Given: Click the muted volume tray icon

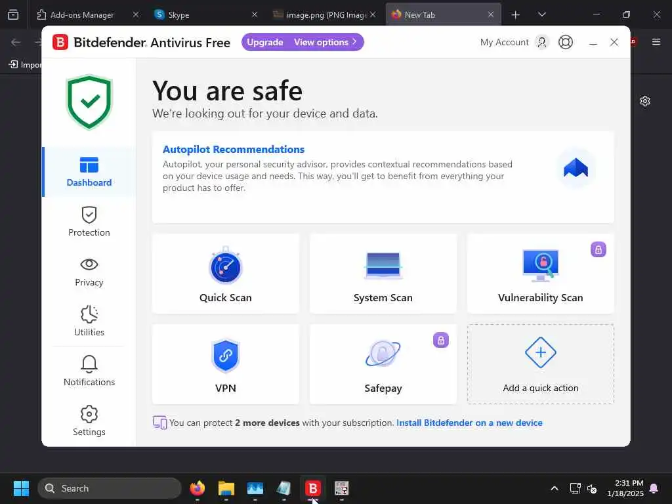Looking at the screenshot, I should [592, 488].
